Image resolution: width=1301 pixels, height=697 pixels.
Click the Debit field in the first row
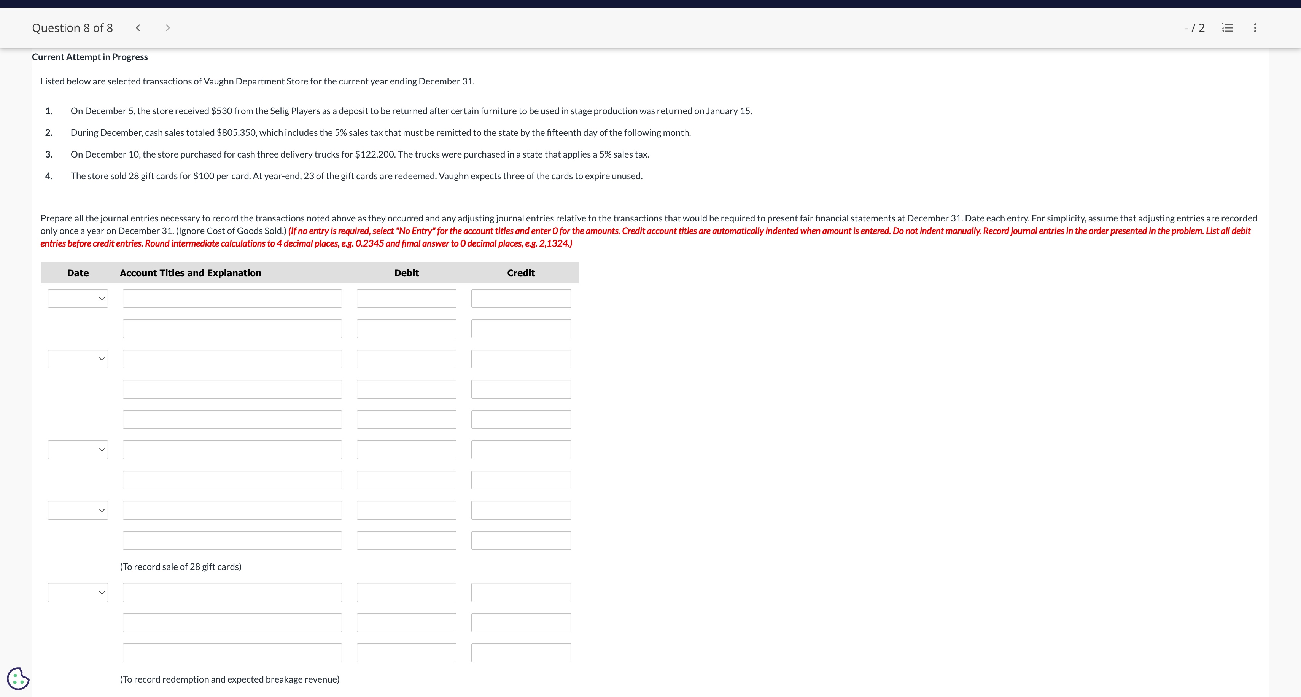click(x=407, y=298)
